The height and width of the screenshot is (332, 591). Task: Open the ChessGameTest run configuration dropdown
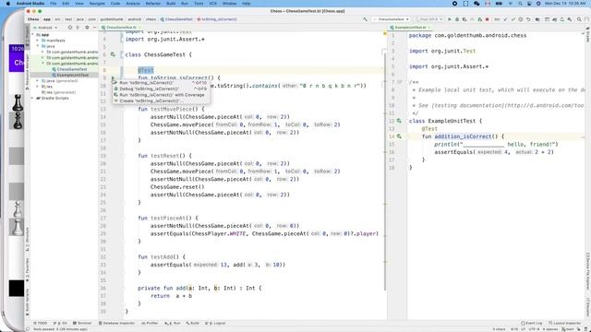(x=391, y=19)
